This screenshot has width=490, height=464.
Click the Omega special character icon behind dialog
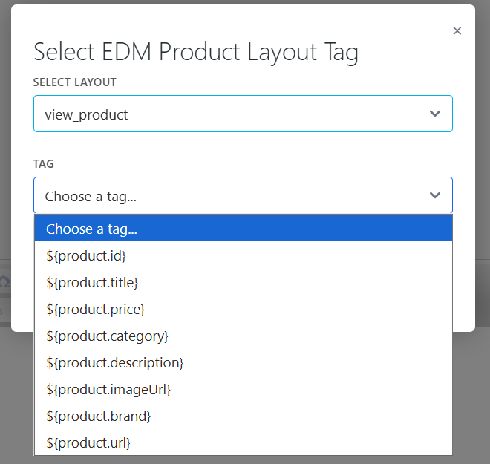[4, 282]
